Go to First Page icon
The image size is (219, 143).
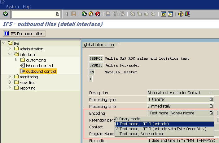pos(132,14)
